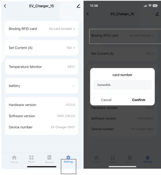
Task: Tap the edit pencil icon on the right screen
Action: 157,14
